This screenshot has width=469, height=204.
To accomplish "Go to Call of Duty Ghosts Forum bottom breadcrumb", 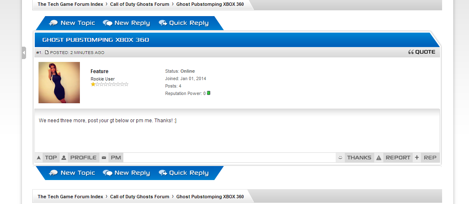I will [x=139, y=197].
